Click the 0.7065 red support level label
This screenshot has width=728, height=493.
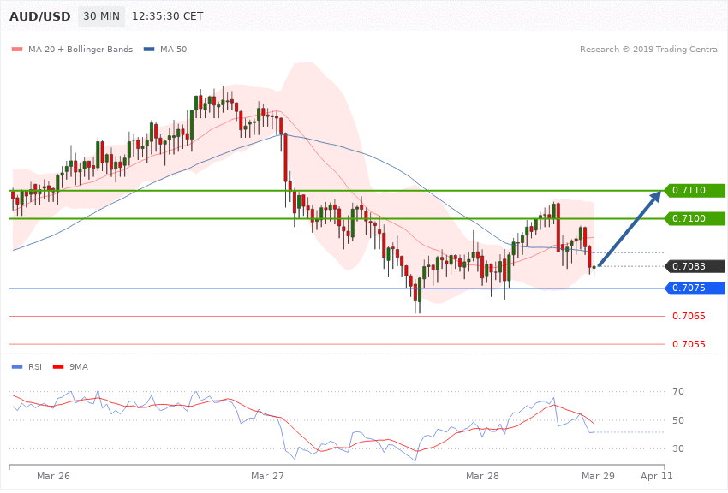click(x=689, y=317)
